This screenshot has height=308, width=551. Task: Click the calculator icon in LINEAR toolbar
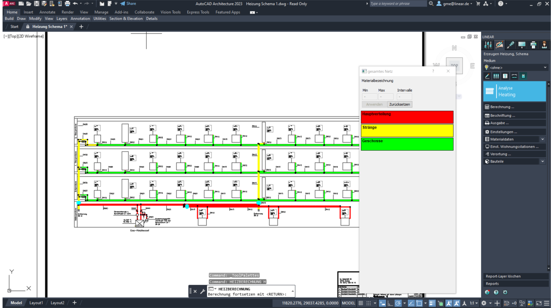[523, 76]
